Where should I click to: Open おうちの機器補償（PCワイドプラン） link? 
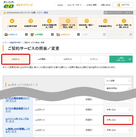(17, 99)
